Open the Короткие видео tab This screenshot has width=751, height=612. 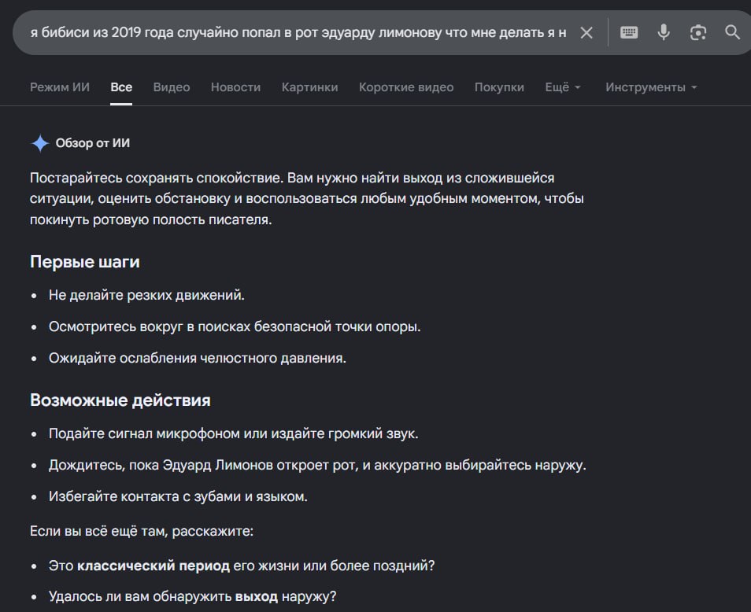coord(406,87)
